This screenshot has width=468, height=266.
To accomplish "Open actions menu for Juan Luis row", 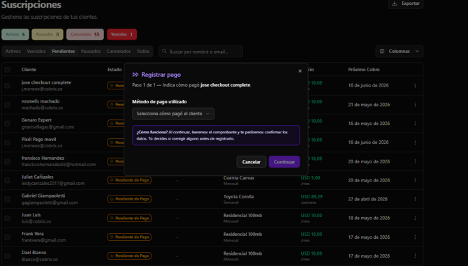I will coord(415,218).
